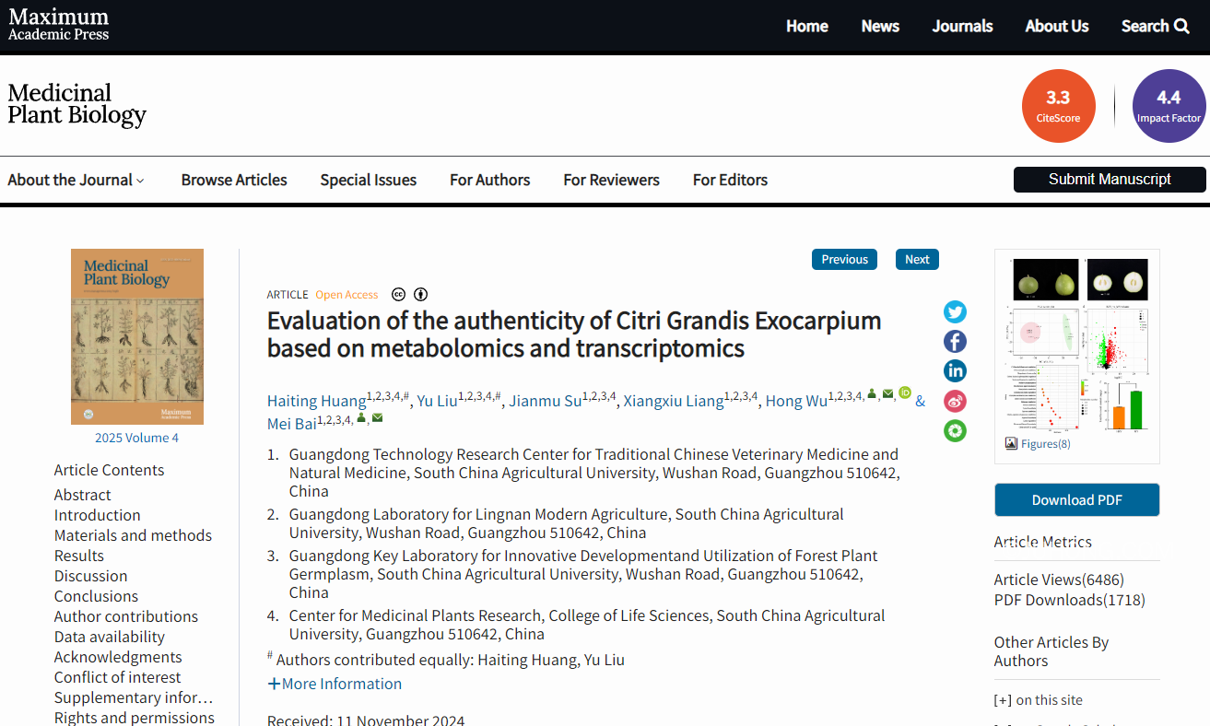
Task: Open the Browse Articles menu item
Action: click(234, 180)
